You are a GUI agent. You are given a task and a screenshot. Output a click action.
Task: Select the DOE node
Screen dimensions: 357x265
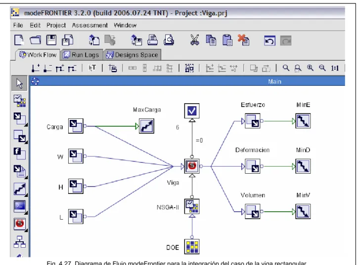pos(192,247)
